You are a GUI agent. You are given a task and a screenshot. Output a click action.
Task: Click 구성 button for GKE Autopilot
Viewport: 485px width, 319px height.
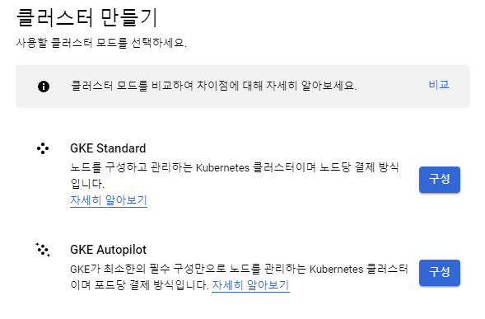click(440, 273)
